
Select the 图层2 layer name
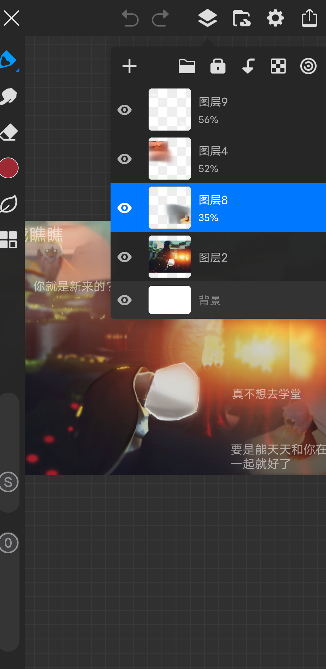pyautogui.click(x=213, y=257)
